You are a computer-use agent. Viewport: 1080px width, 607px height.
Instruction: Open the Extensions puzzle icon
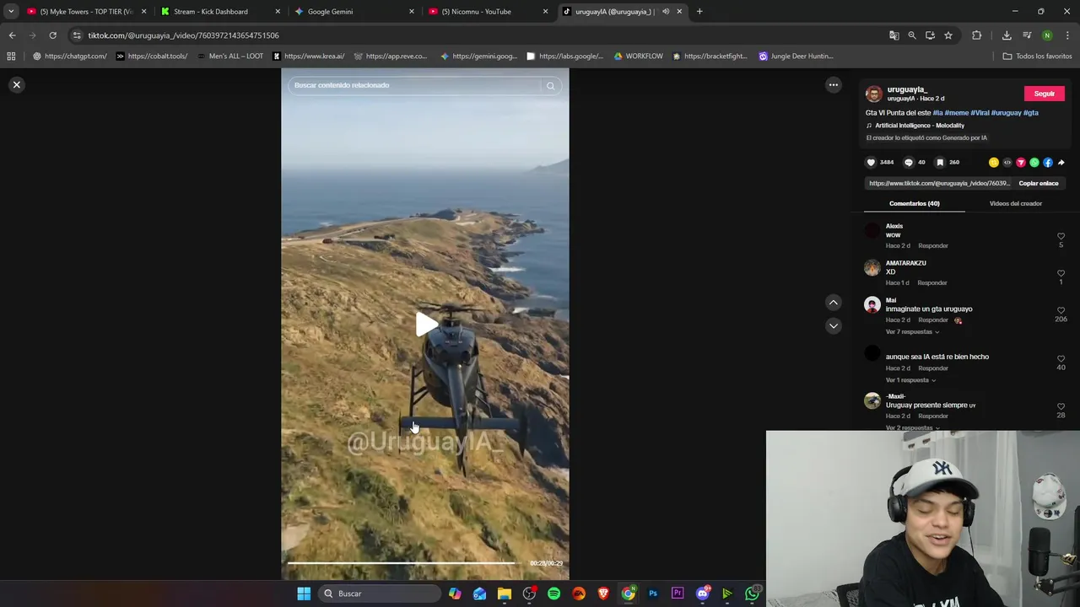(976, 35)
